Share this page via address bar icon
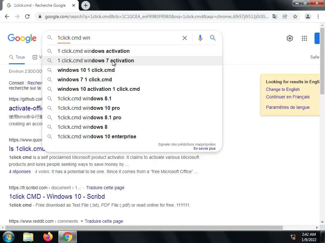This screenshot has width=325, height=243. pos(285,16)
